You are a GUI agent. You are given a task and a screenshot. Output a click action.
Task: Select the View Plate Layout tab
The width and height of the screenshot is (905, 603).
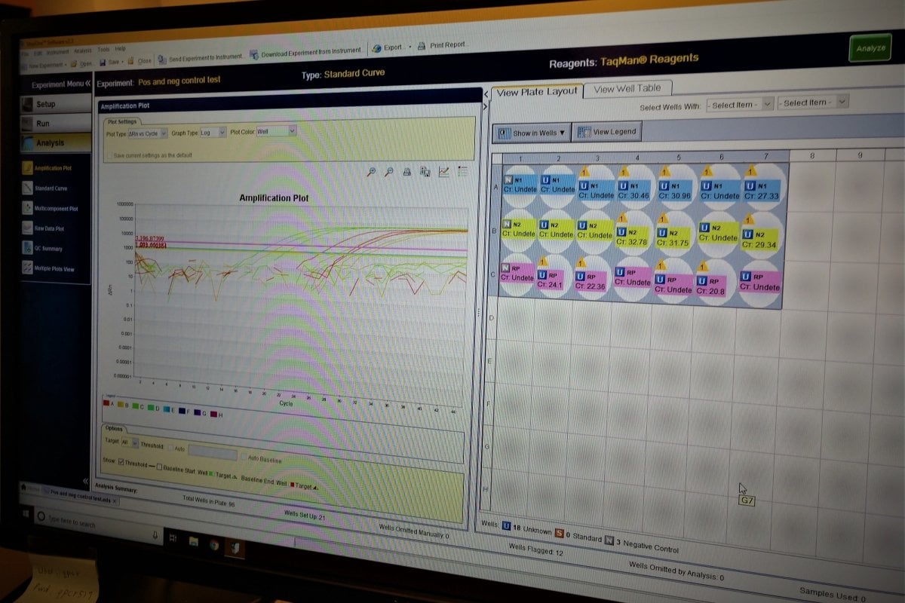tap(536, 91)
